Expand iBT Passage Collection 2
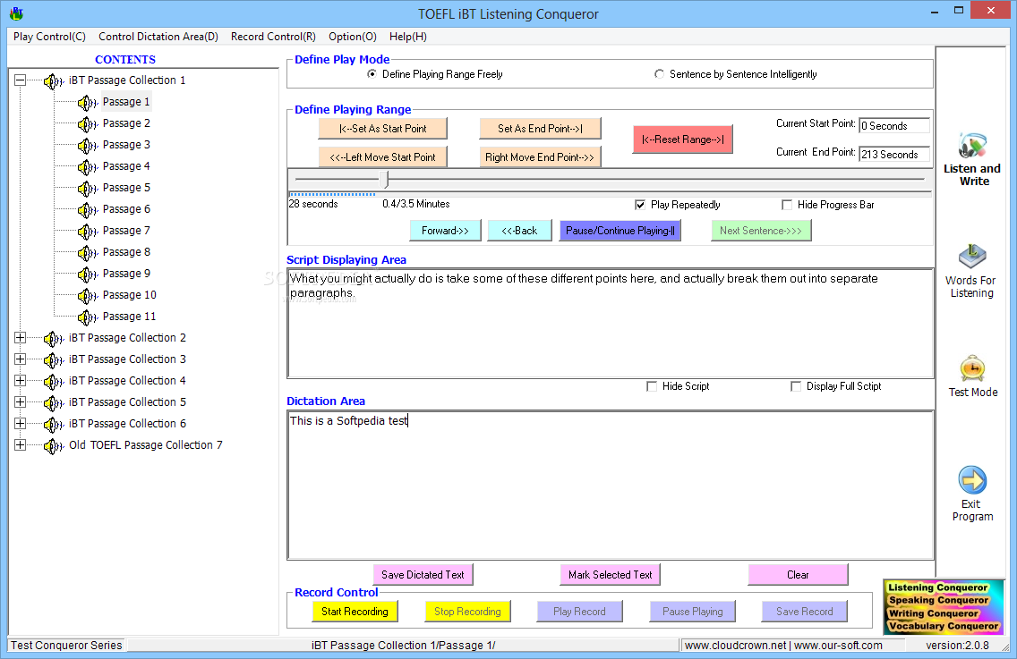Screen dimensions: 1017x659 click(x=20, y=338)
